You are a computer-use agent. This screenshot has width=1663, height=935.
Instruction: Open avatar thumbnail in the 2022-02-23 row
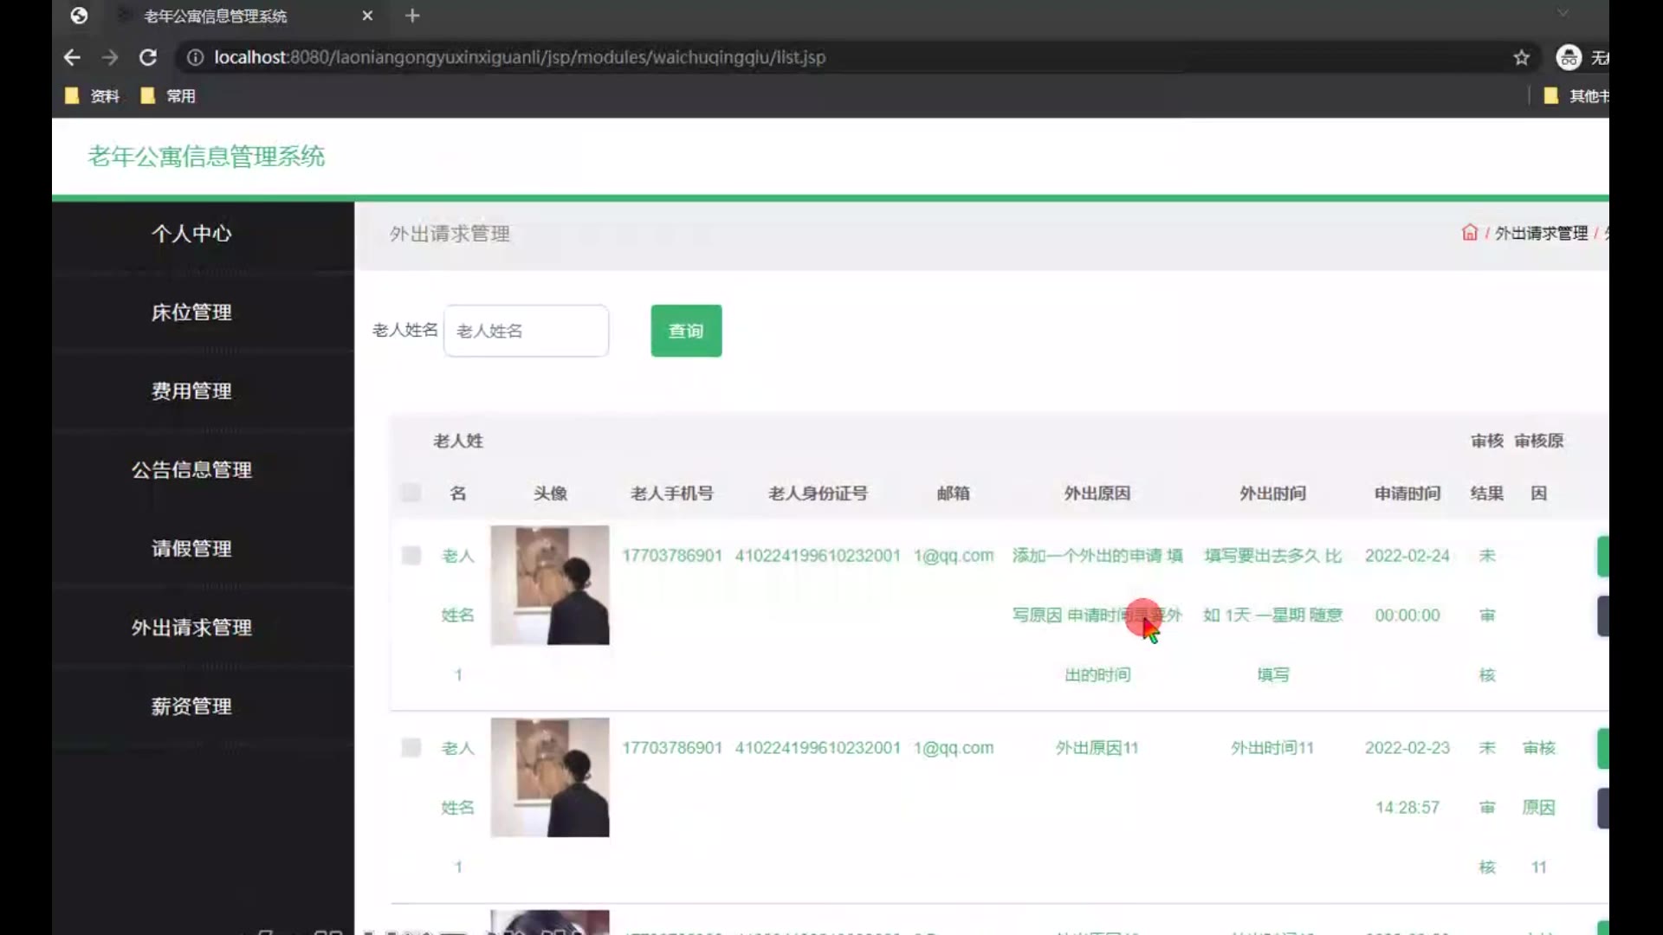pyautogui.click(x=550, y=777)
